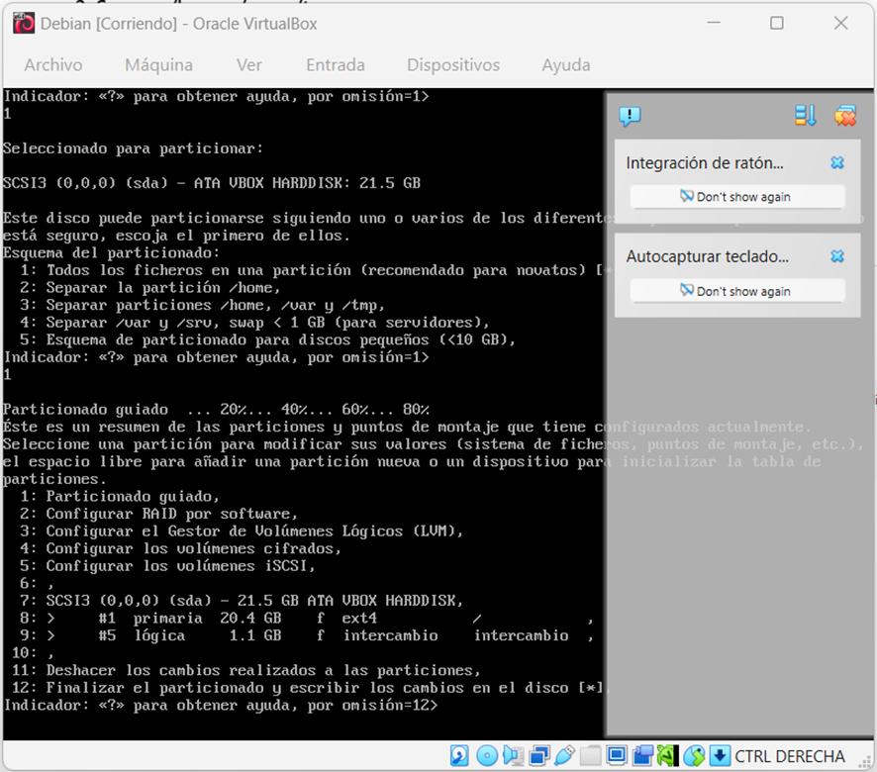Click 'Esquema del particionado:' heading
This screenshot has height=772, width=877.
[x=111, y=252]
